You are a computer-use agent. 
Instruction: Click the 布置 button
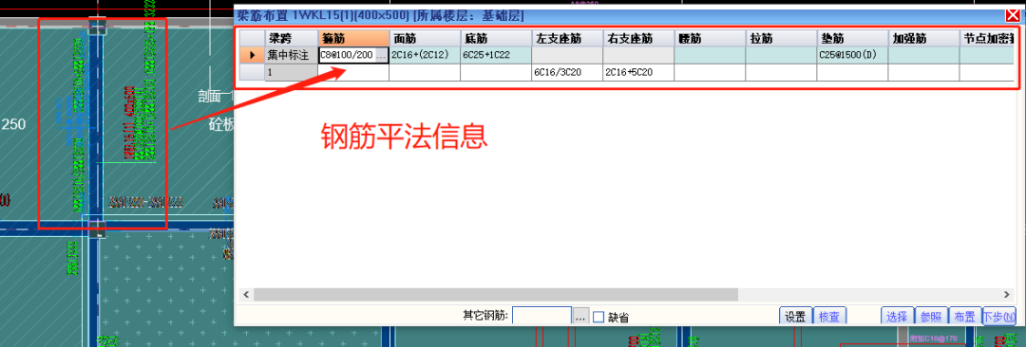[965, 317]
